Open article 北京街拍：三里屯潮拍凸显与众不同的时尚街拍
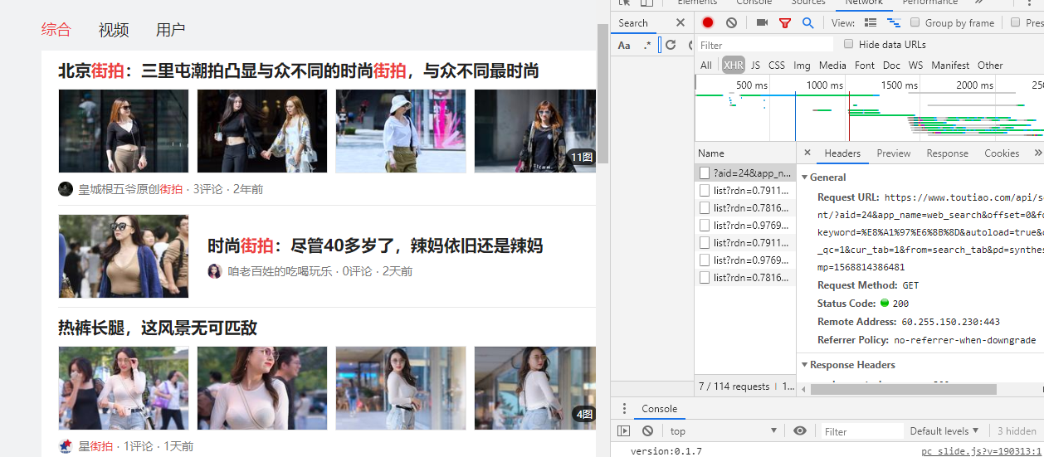1044x457 pixels. pyautogui.click(x=298, y=71)
